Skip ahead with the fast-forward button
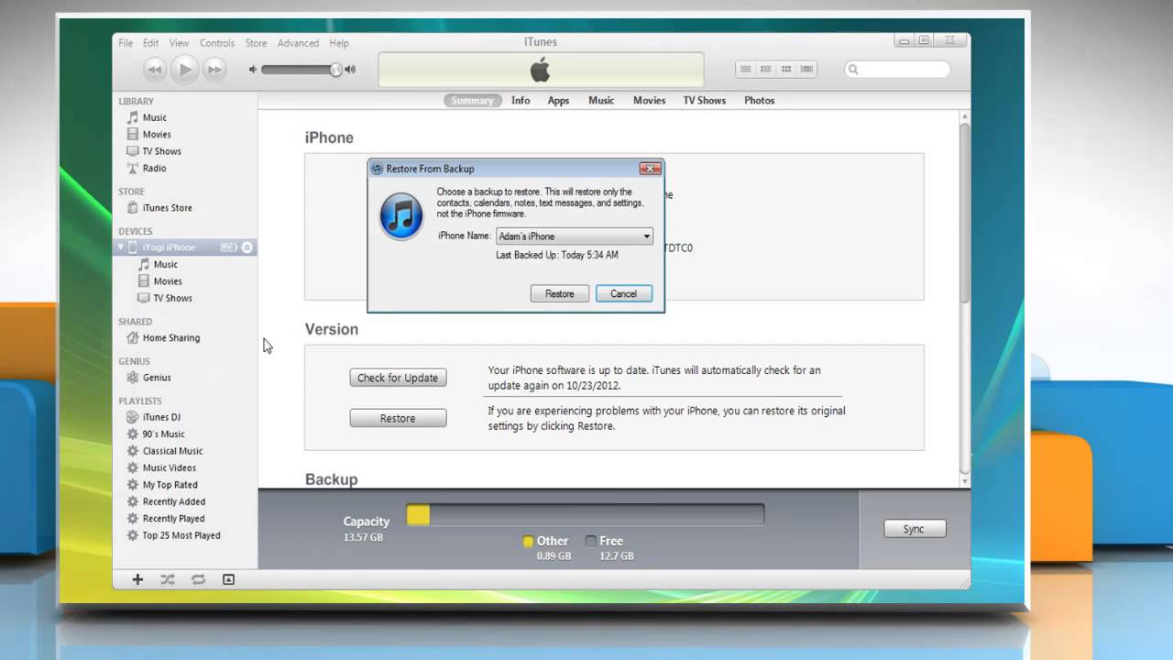Viewport: 1173px width, 660px height. coord(214,69)
